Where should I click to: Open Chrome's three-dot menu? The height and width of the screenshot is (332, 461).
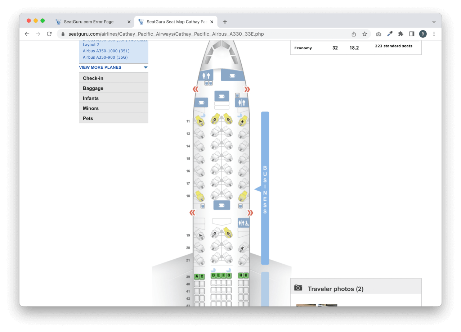pos(434,34)
